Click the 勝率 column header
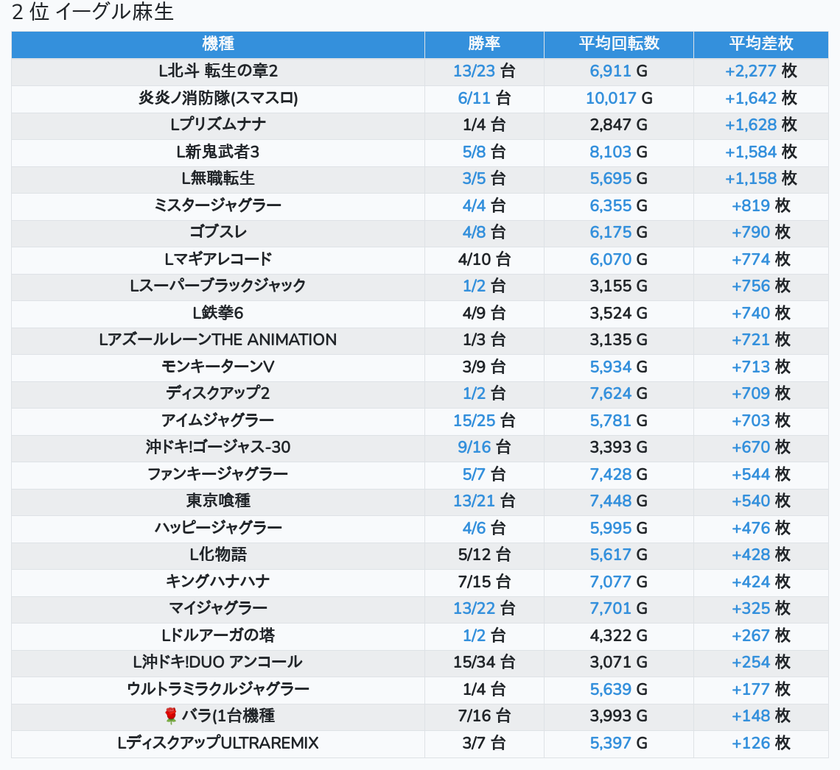Screen dimensions: 840x770 point(484,44)
